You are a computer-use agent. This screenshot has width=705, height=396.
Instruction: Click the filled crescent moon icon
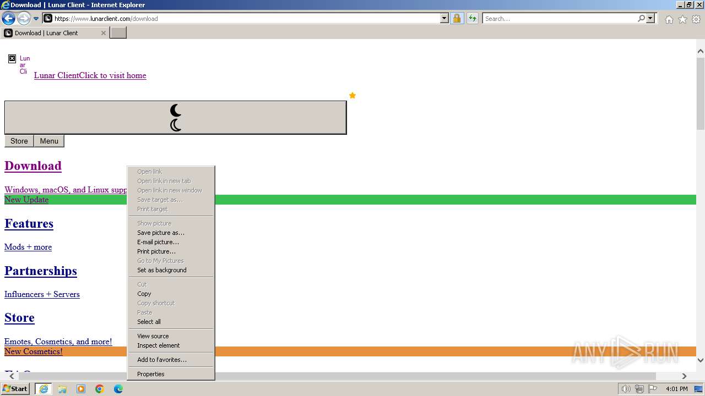pos(176,111)
